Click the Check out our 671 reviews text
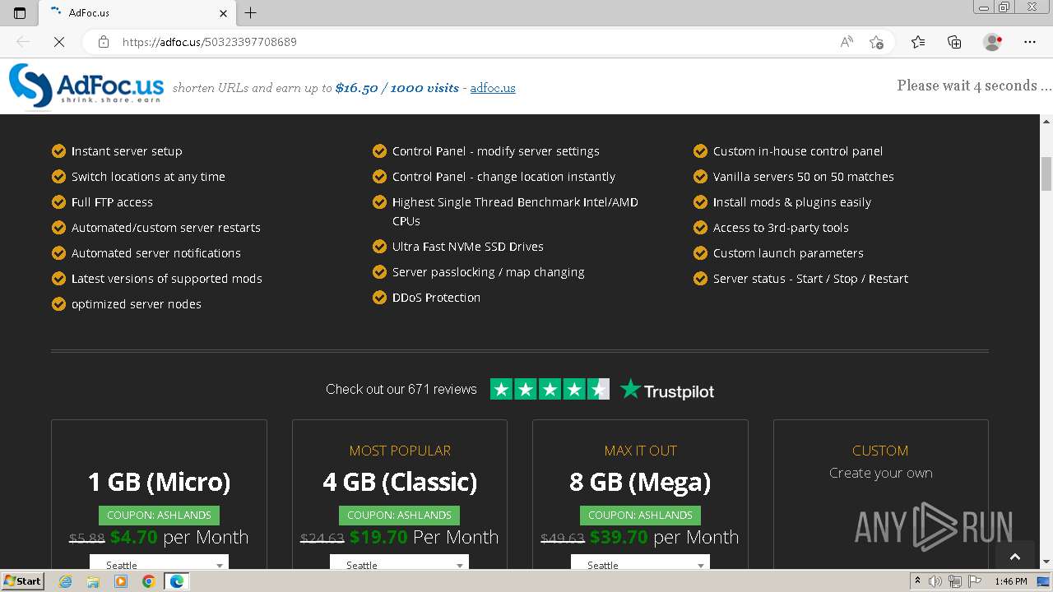Image resolution: width=1053 pixels, height=592 pixels. pos(401,390)
